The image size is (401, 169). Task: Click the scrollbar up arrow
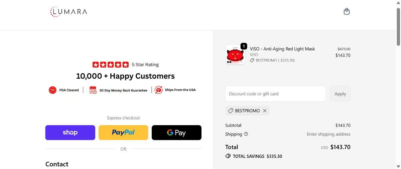(x=398, y=3)
